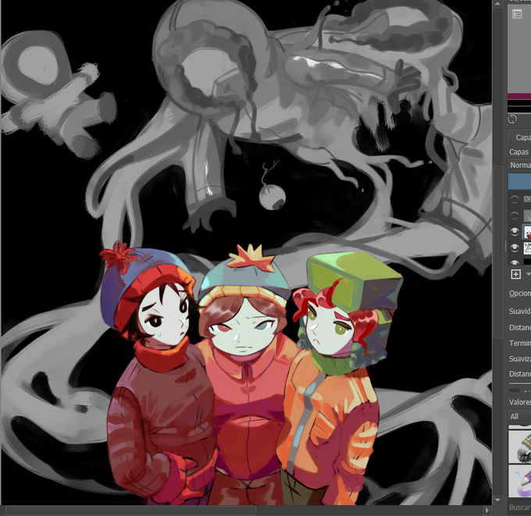Click the horizontal scrollbar right arrow
The width and height of the screenshot is (531, 516).
487,511
